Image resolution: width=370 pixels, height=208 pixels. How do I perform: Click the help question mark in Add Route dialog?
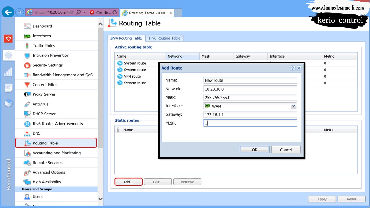coord(293,68)
